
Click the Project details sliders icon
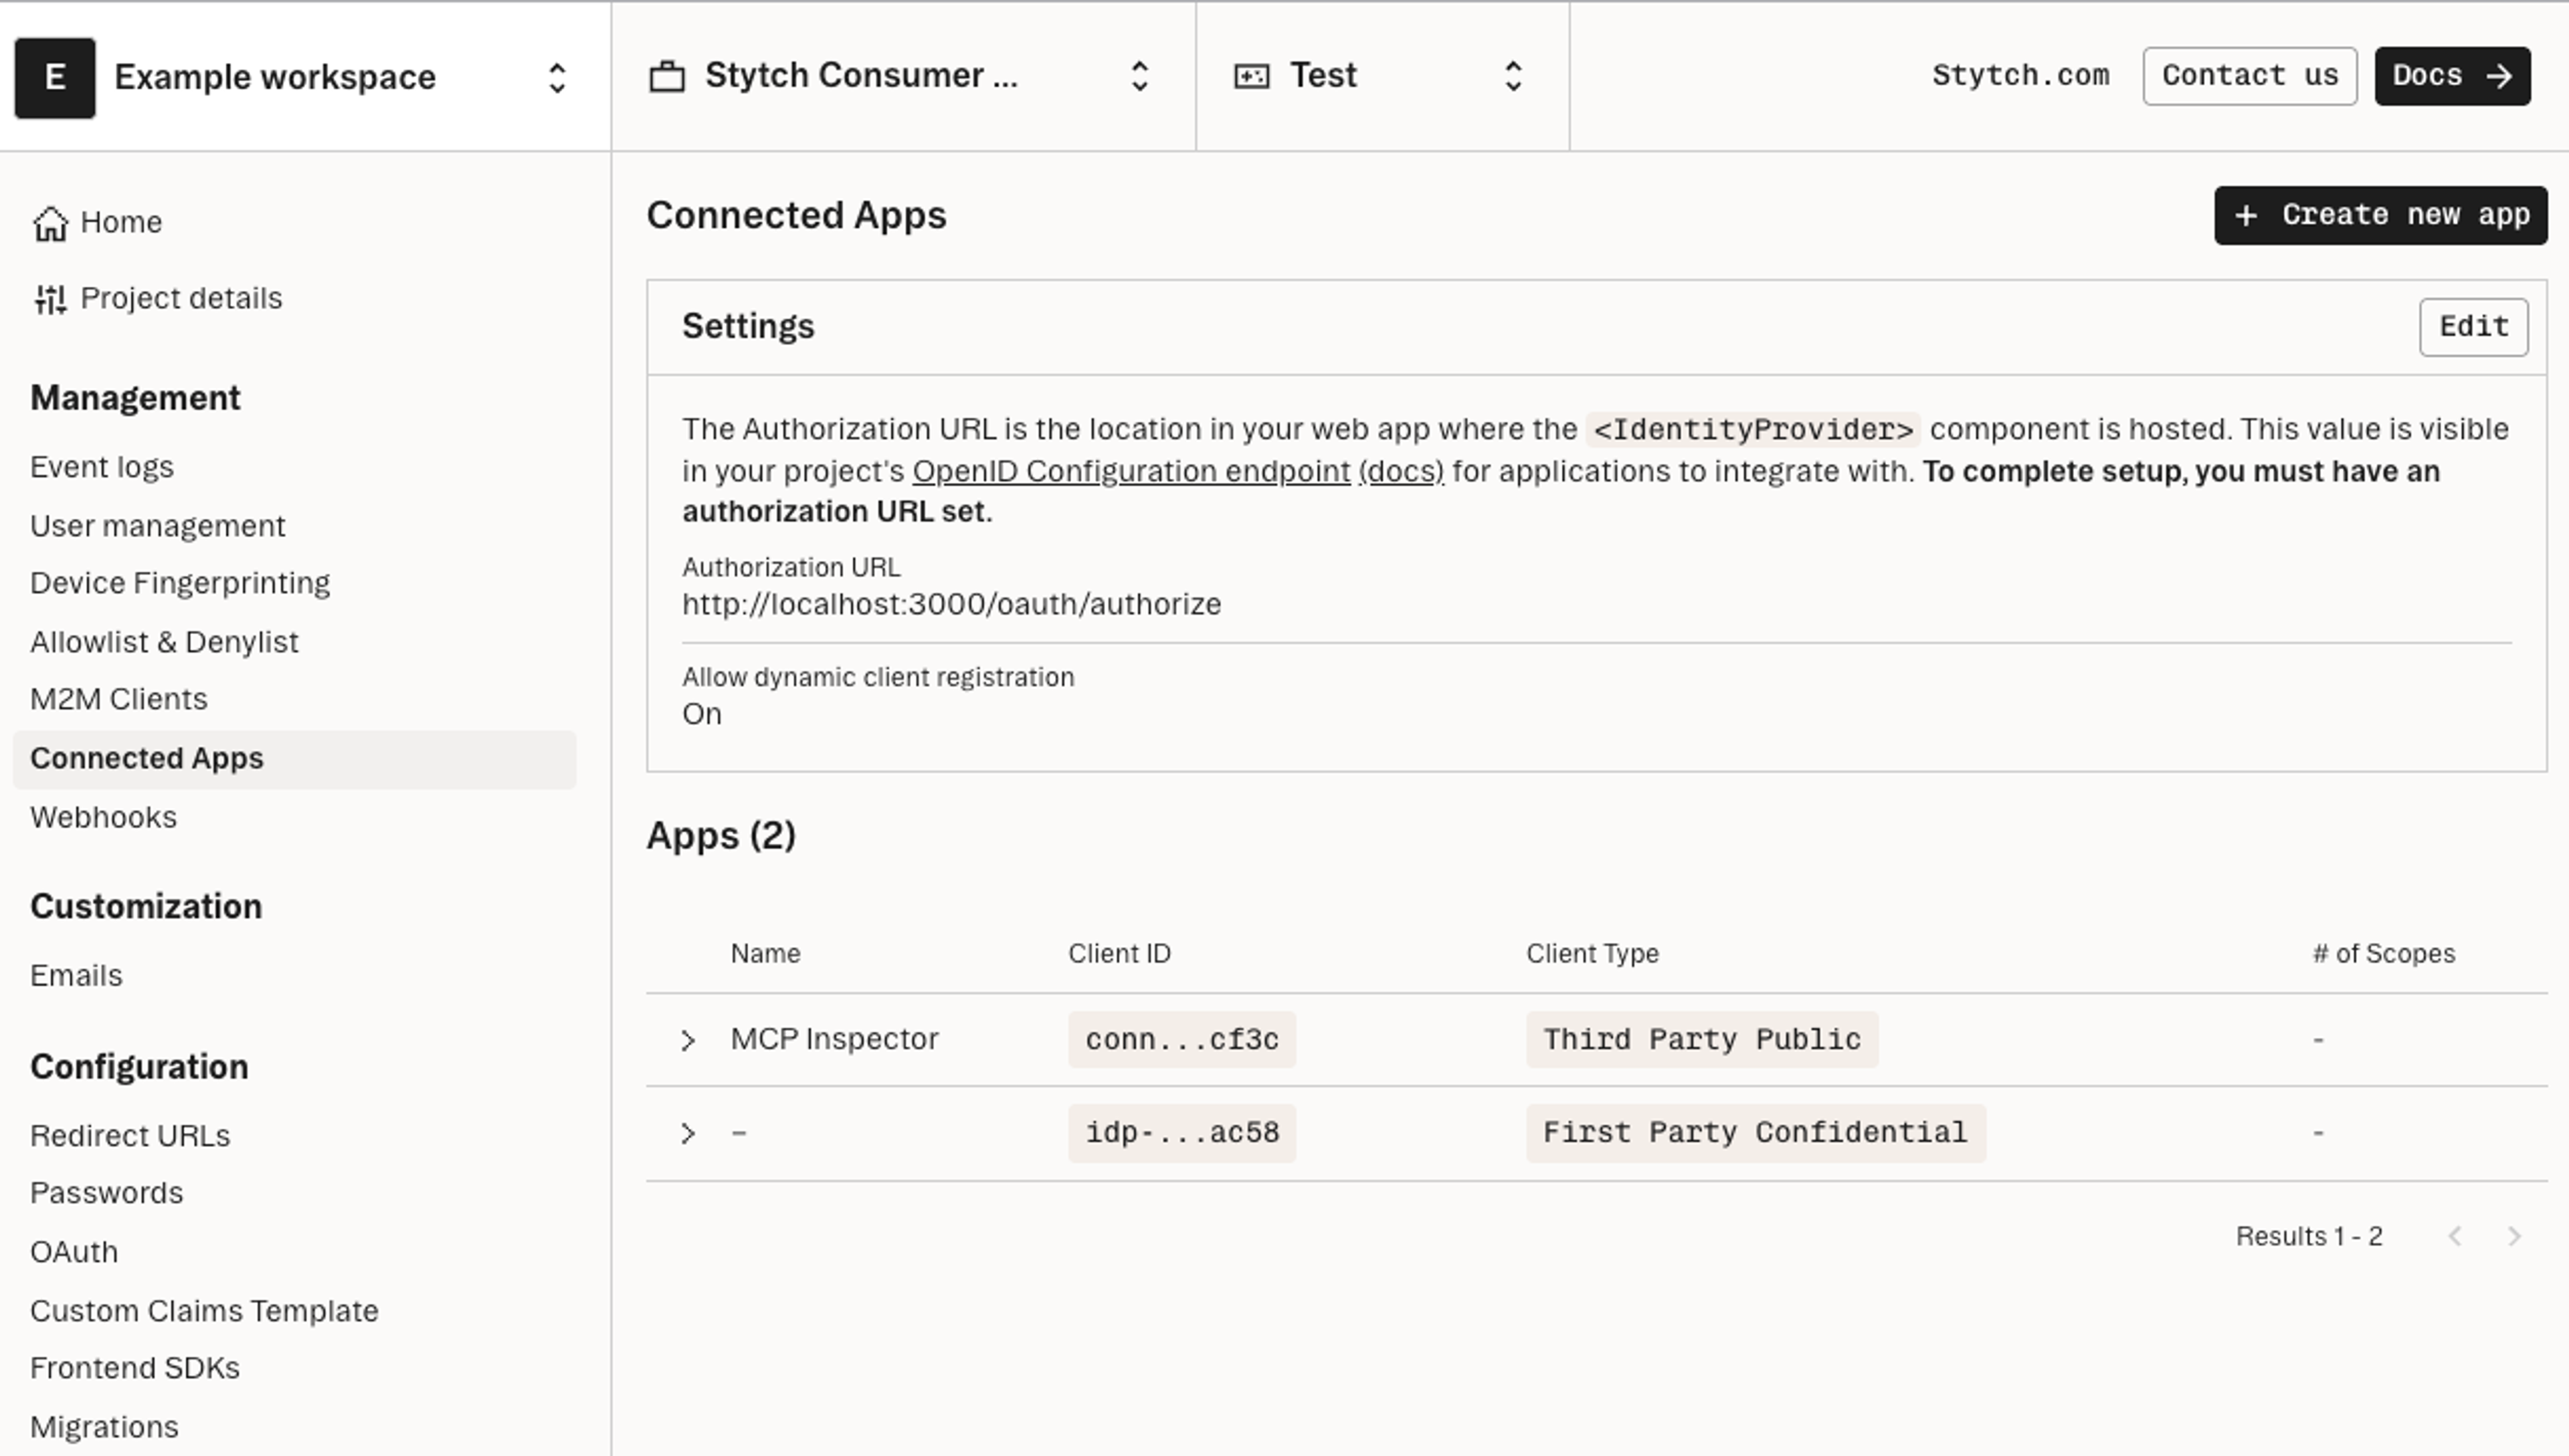click(50, 299)
